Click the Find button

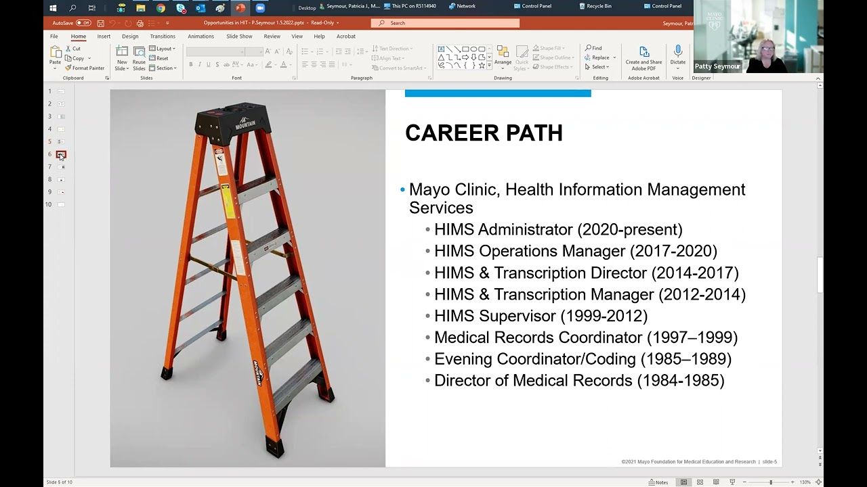pyautogui.click(x=593, y=49)
